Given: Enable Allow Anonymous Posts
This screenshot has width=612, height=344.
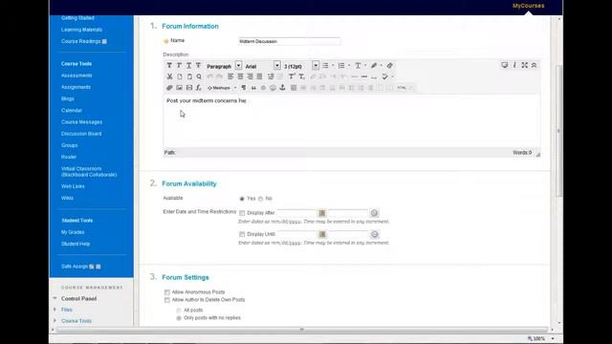Looking at the screenshot, I should pos(167,292).
